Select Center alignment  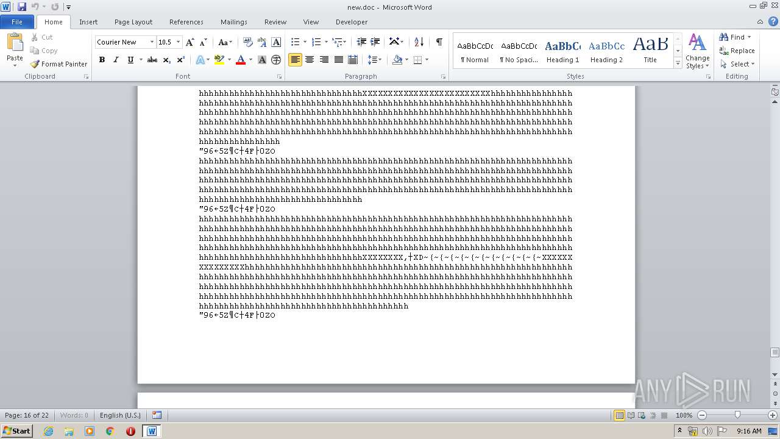310,60
